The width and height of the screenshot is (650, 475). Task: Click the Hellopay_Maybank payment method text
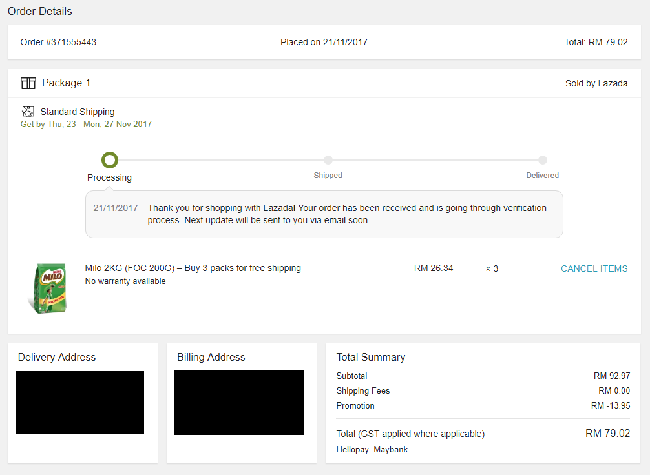pos(372,449)
